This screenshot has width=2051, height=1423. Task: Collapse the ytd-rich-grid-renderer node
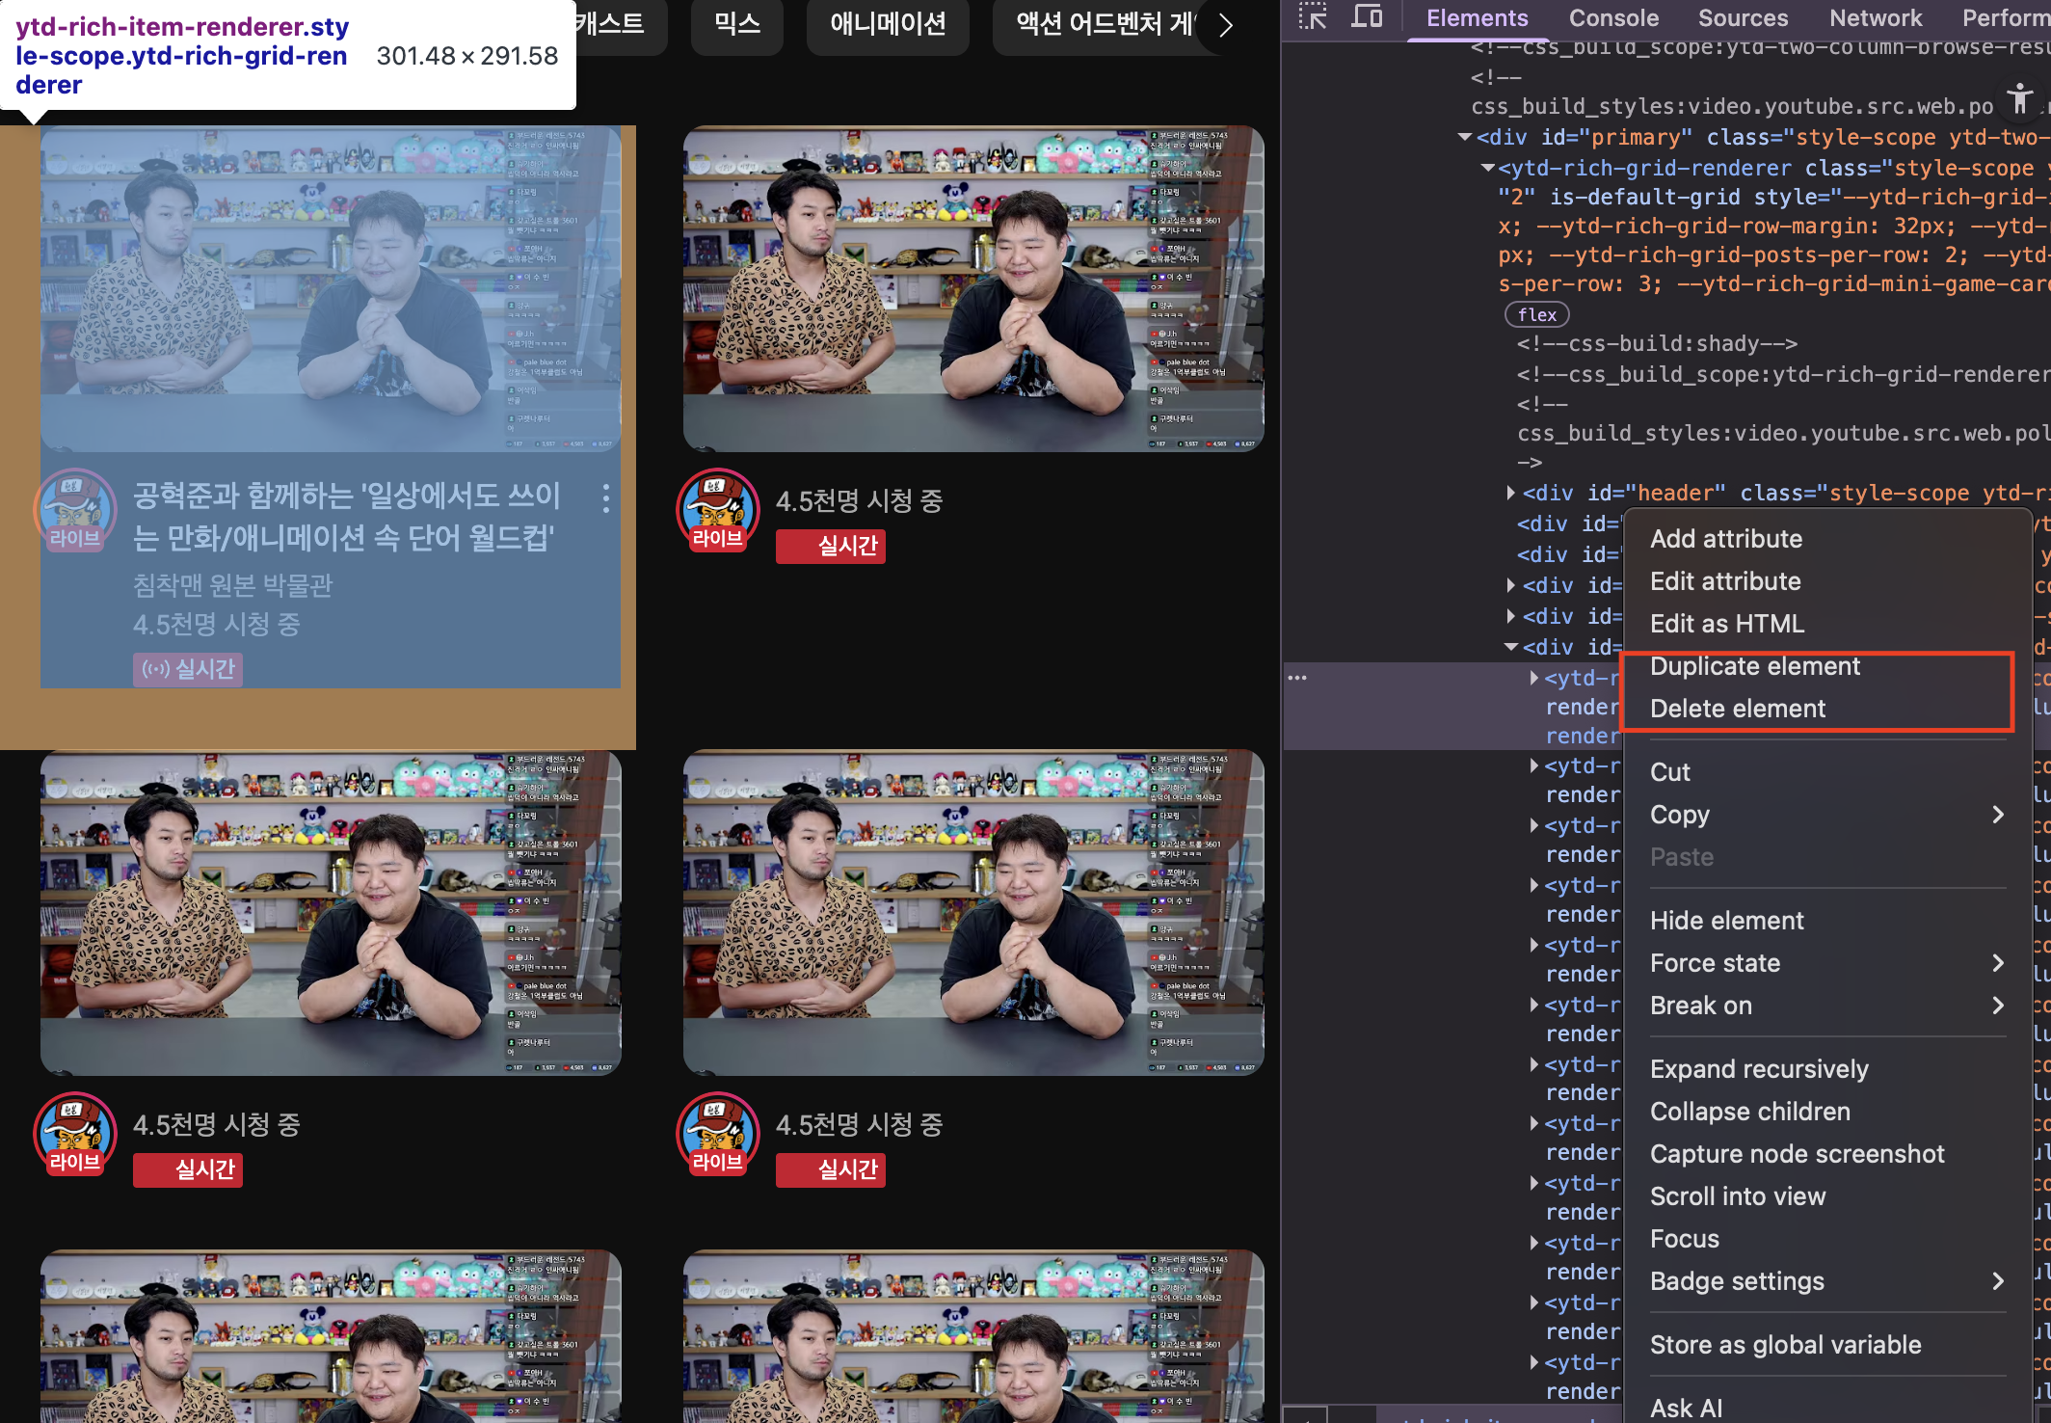tap(1488, 168)
